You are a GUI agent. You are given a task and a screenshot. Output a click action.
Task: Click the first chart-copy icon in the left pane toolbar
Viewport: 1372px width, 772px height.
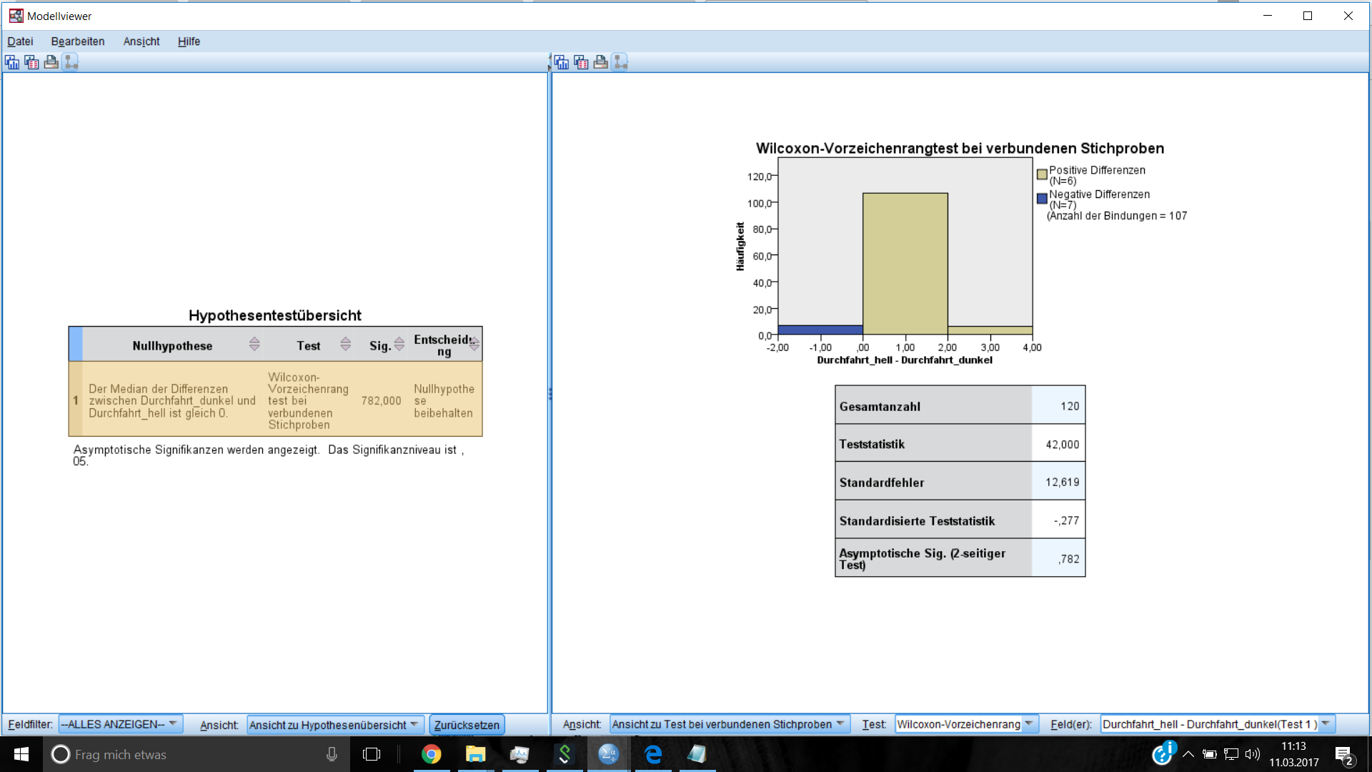[12, 62]
